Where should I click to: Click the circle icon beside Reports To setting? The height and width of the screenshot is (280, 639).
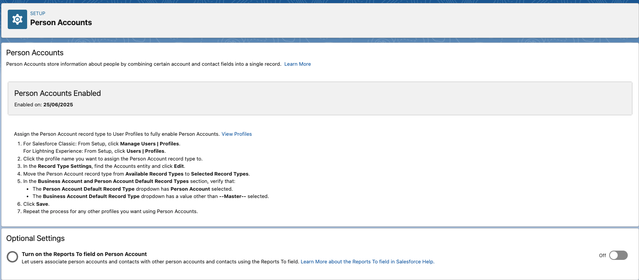[12, 256]
